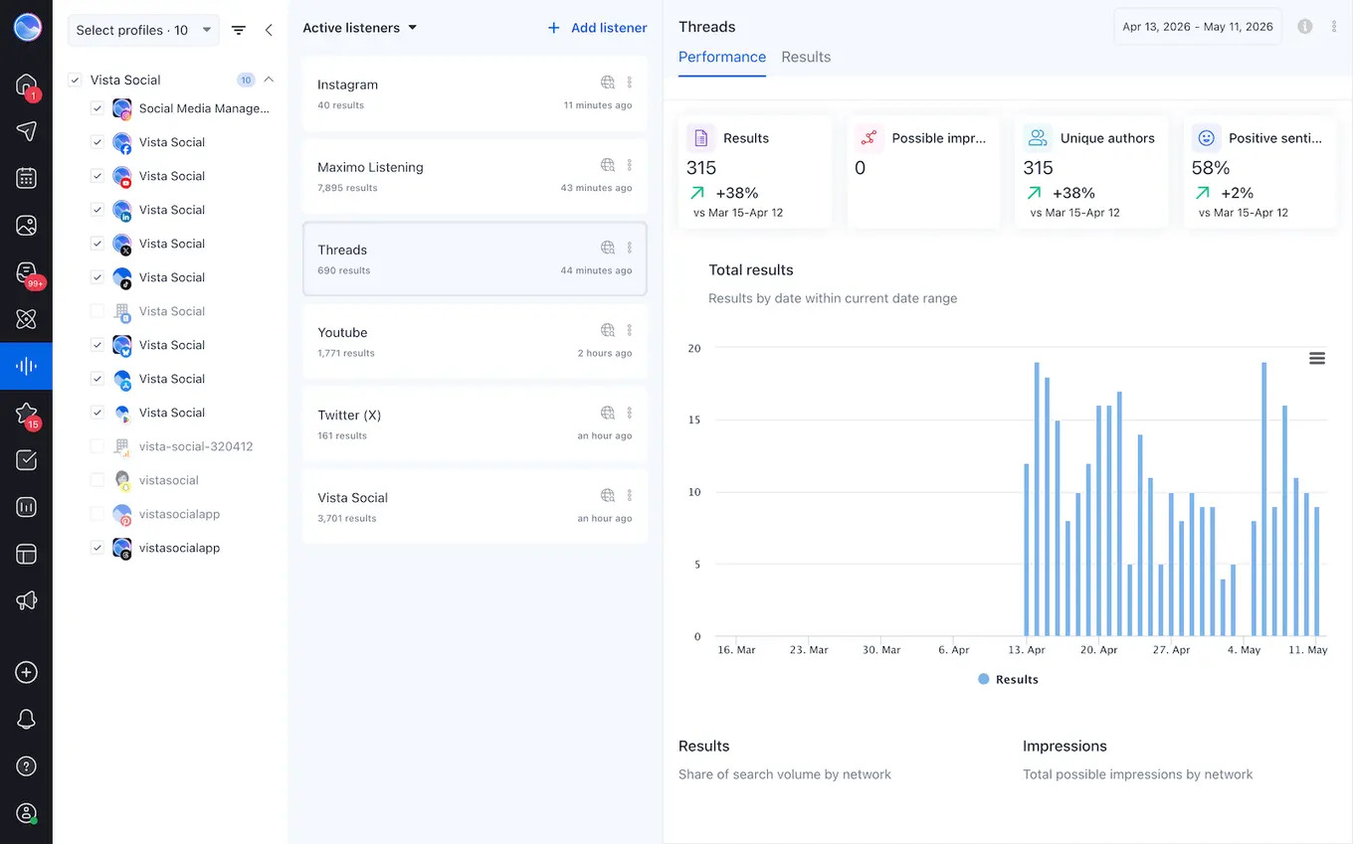The width and height of the screenshot is (1353, 844).
Task: Collapse the profiles panel with left chevron
Action: tap(269, 30)
